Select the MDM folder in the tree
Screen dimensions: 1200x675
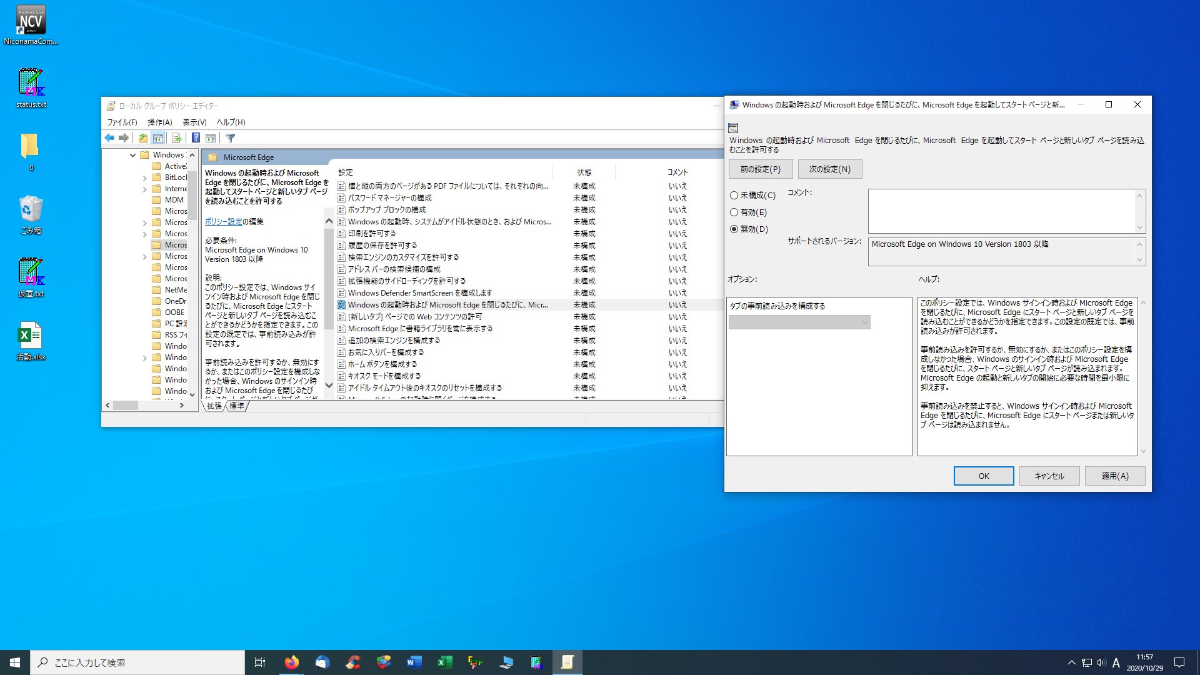[167, 200]
